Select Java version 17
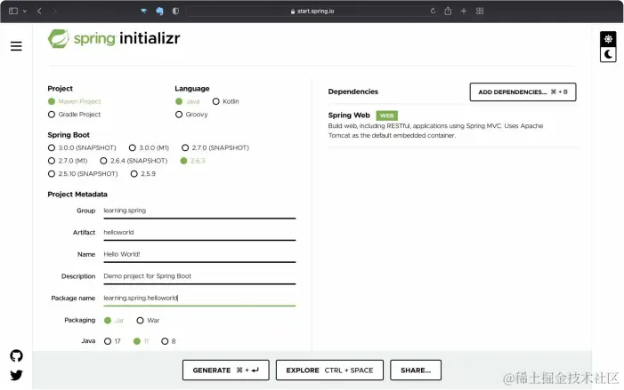 112,341
